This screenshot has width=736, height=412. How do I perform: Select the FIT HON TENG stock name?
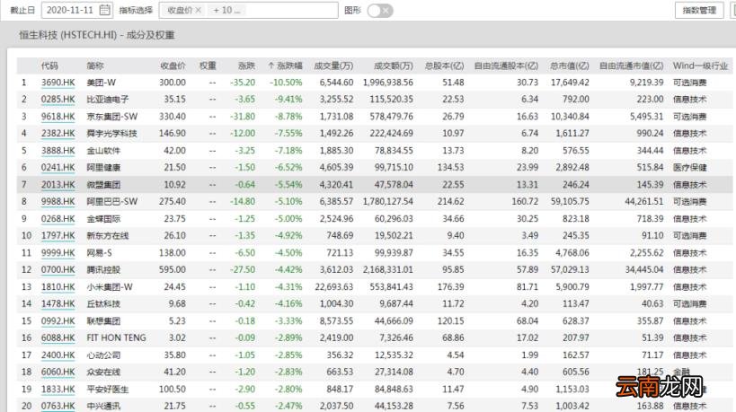click(117, 337)
